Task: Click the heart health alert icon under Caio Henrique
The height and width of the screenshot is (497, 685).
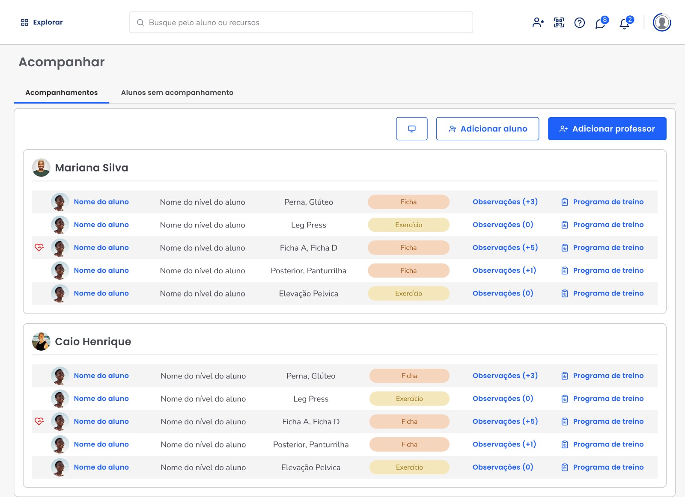Action: [39, 421]
